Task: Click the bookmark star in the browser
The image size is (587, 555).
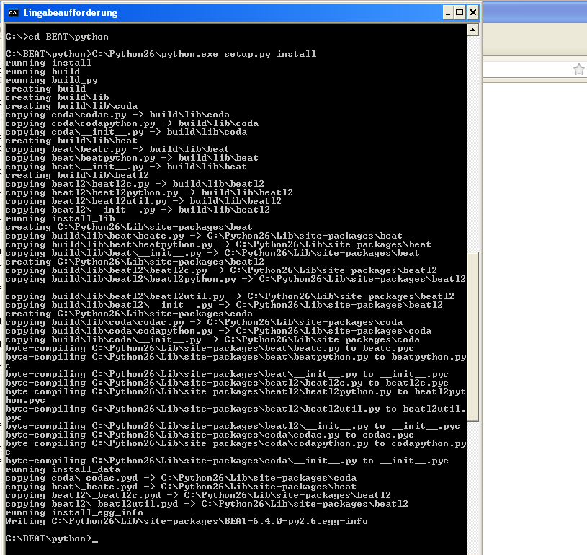Action: 578,69
